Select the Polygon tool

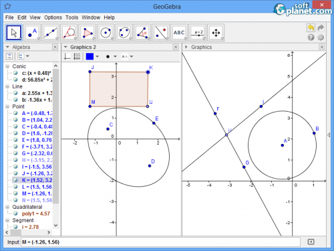coord(88,33)
